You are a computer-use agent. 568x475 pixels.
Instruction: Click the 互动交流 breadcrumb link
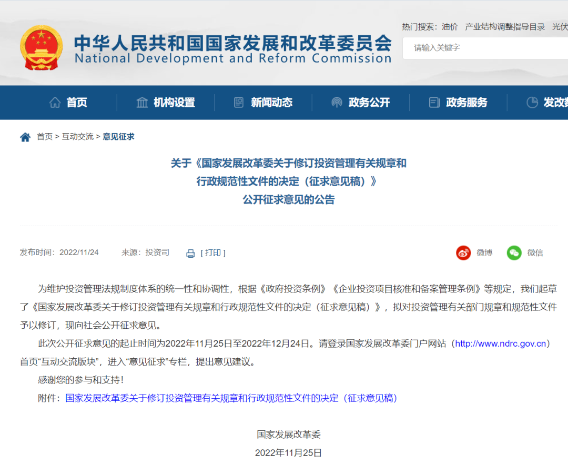coord(78,137)
